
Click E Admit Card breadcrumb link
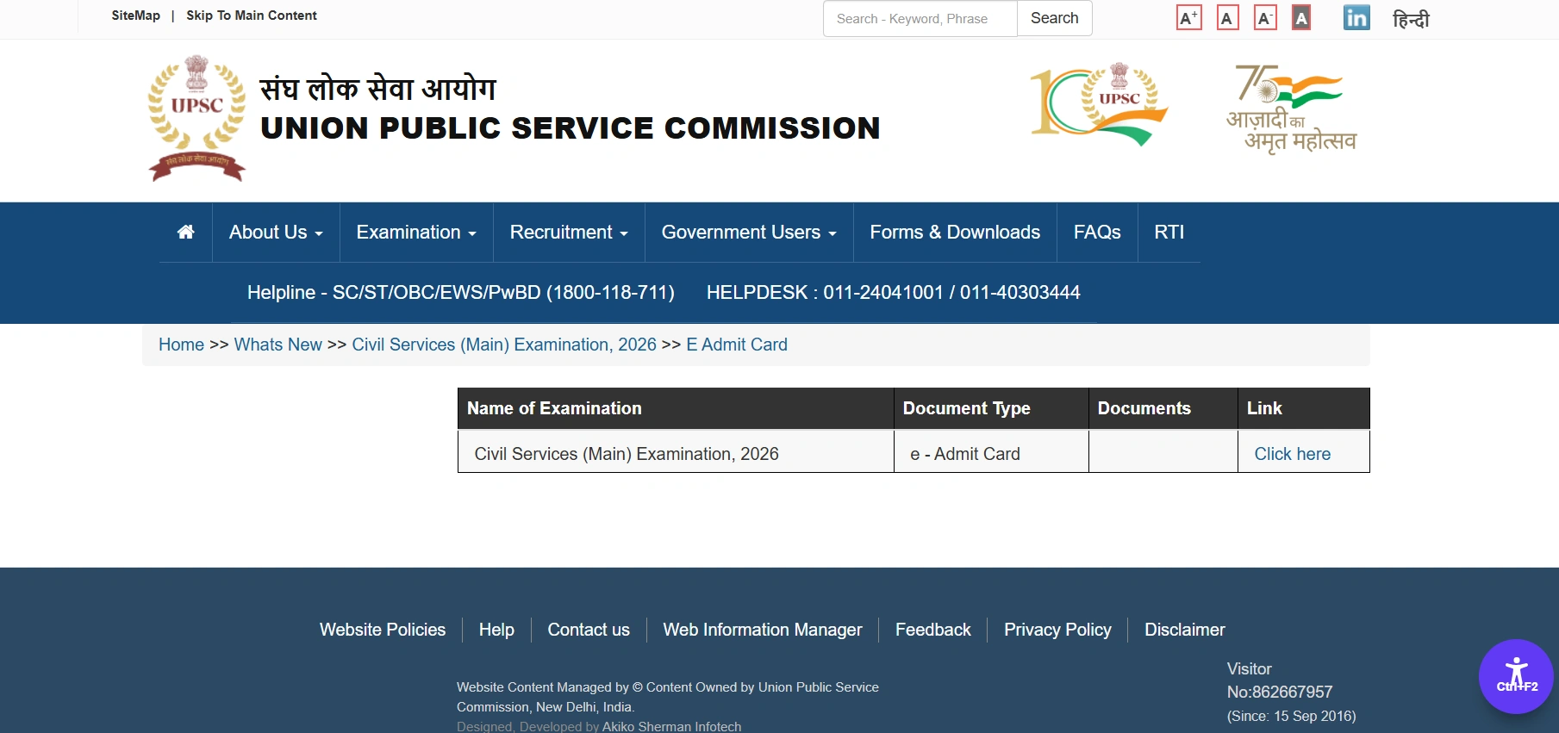tap(737, 345)
